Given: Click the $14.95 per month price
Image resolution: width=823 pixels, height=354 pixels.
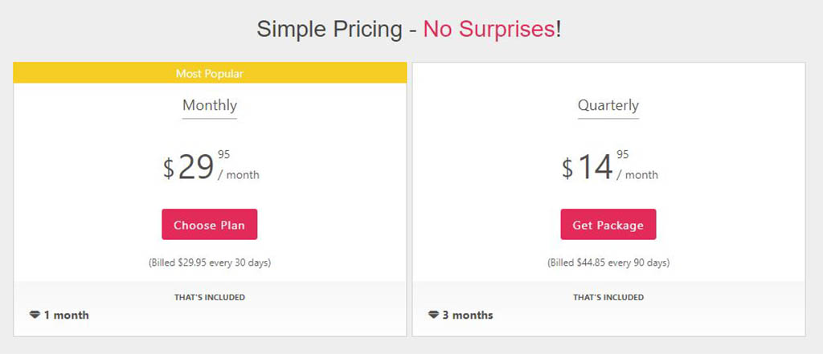Looking at the screenshot, I should coord(609,167).
